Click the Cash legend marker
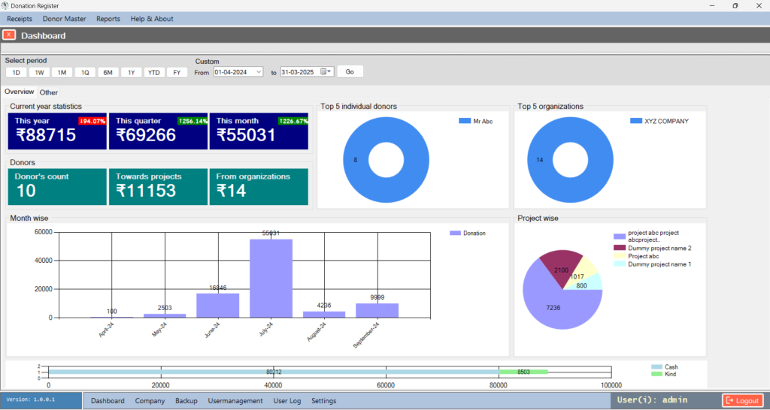Screen dimensions: 770x410 (656, 367)
